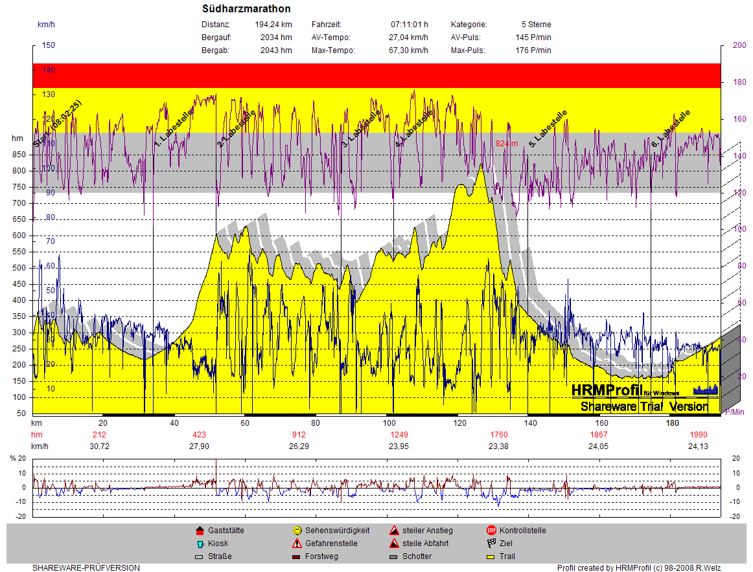Click the Gaststätte house icon in legend
The image size is (753, 572).
[x=200, y=531]
